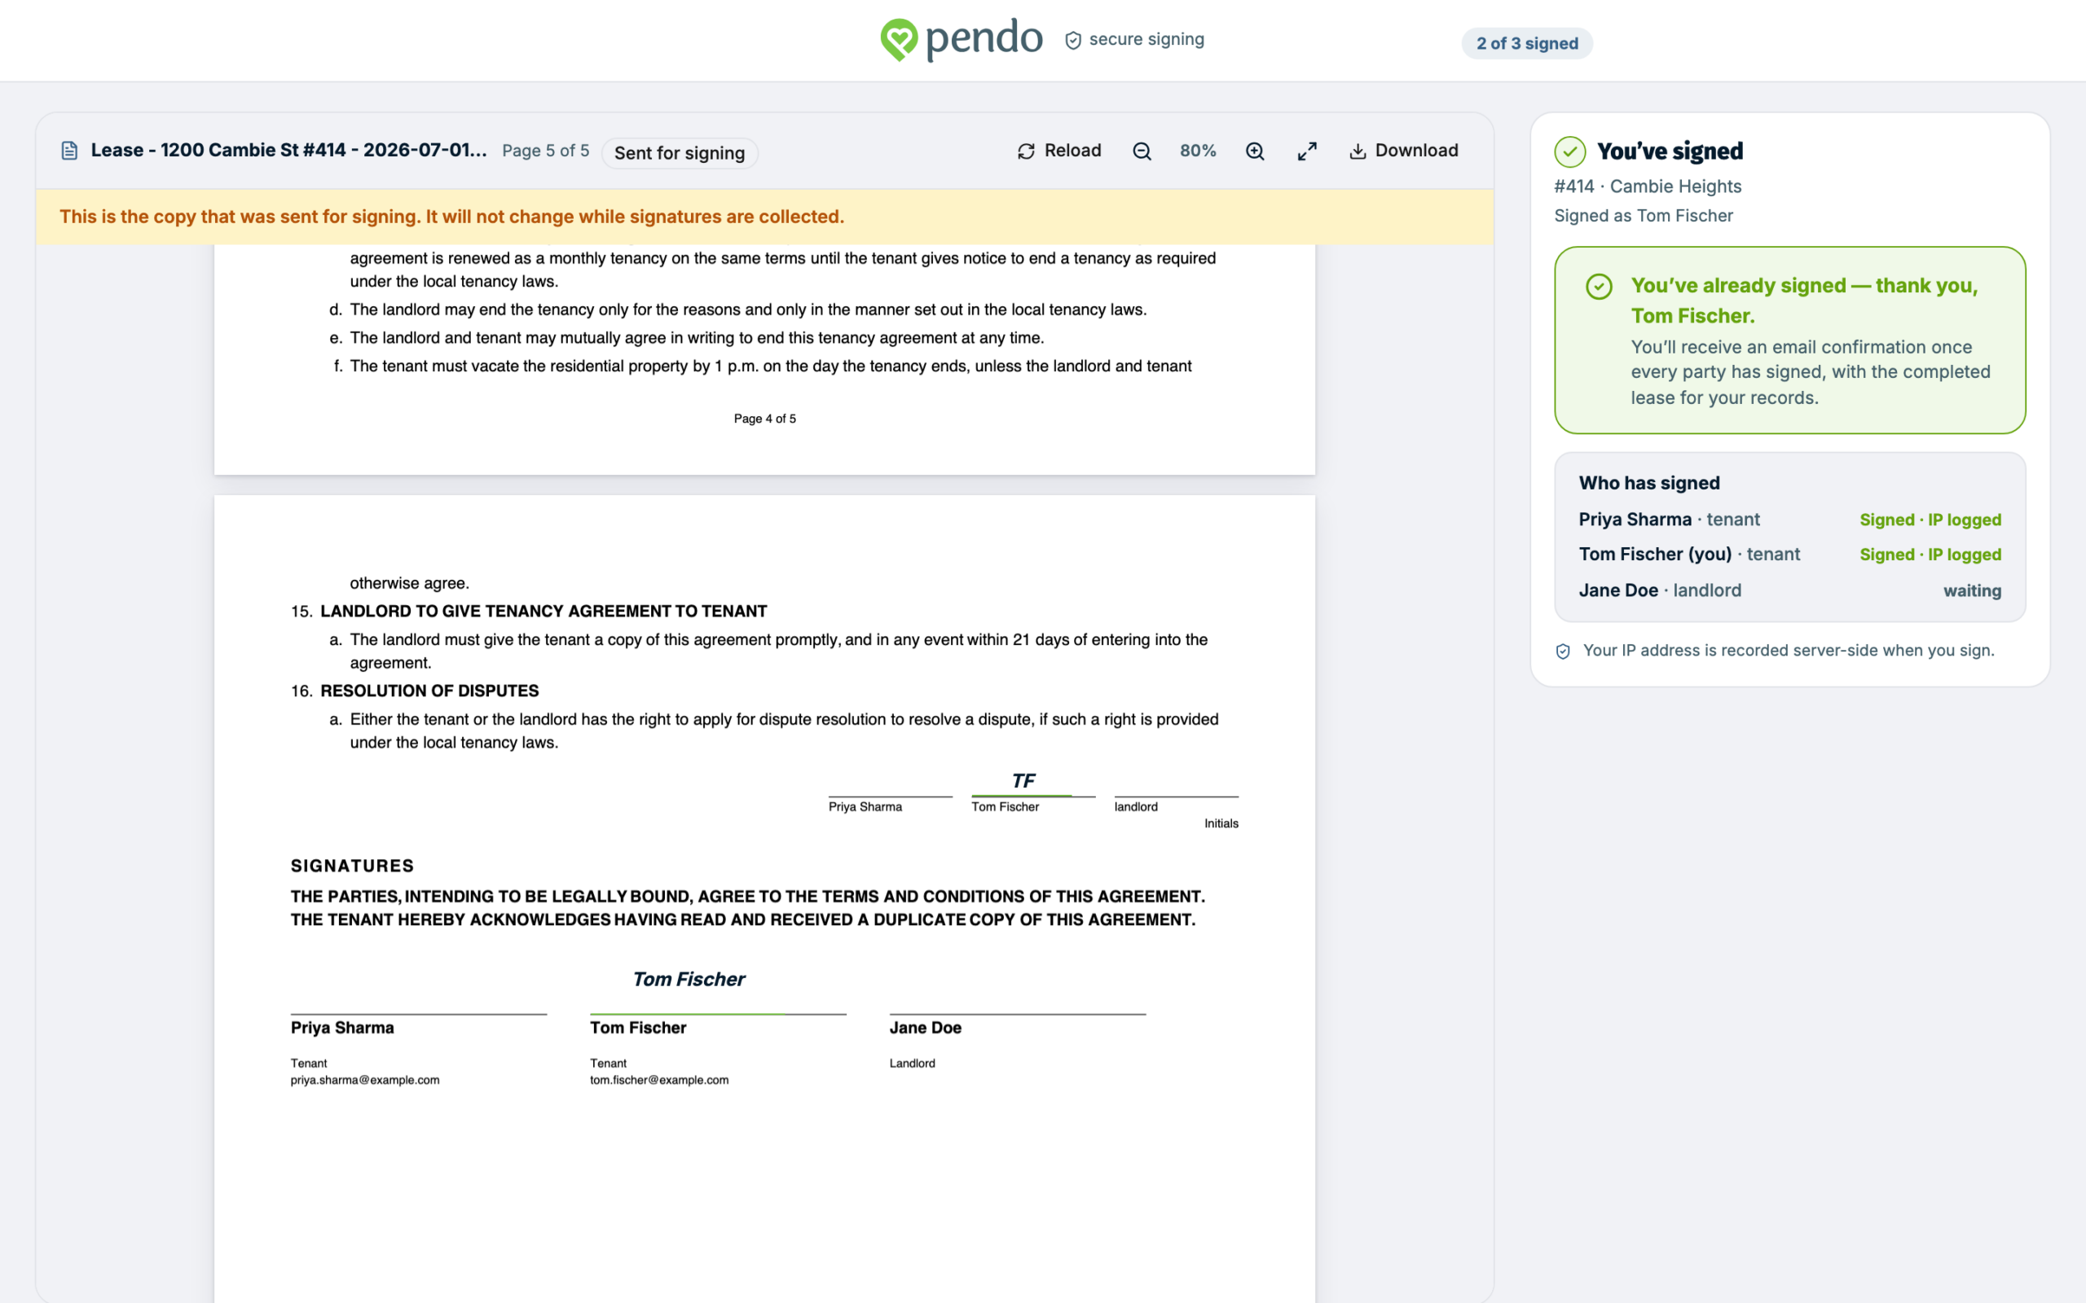Screen dimensions: 2086x1303
Task: Click the TF initials field
Action: pyautogui.click(x=1023, y=781)
